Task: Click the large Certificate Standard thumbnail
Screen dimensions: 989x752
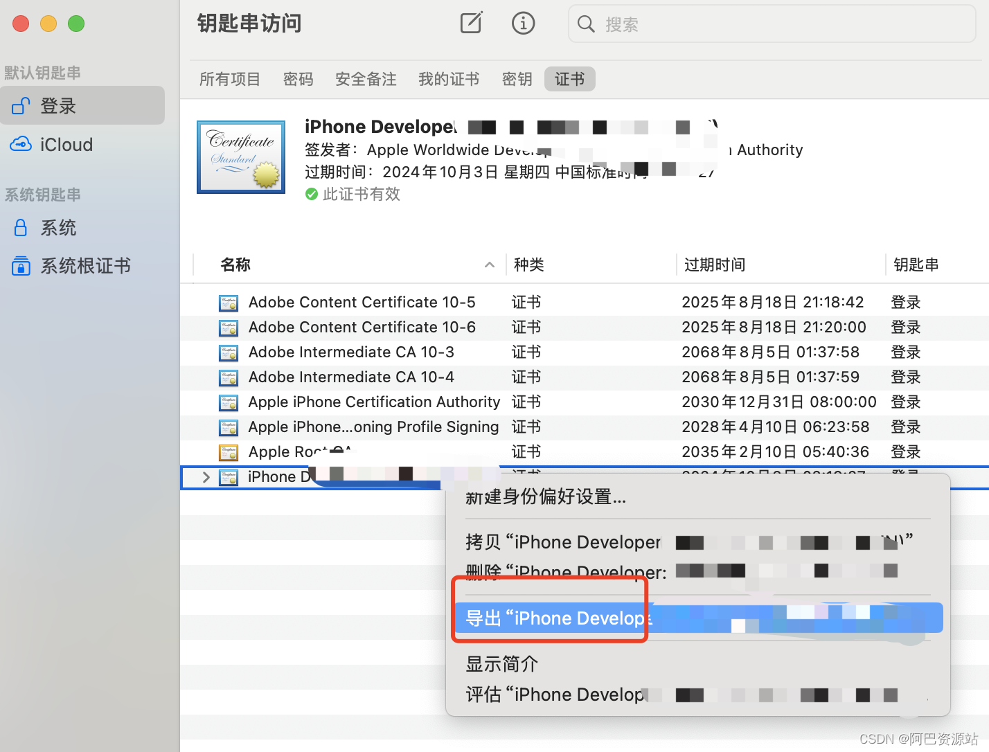Action: coord(241,157)
